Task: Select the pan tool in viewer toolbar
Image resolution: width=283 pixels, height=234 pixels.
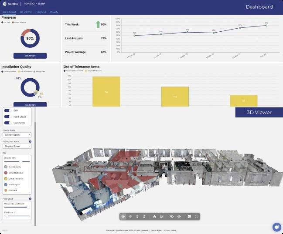Action: click(x=130, y=216)
